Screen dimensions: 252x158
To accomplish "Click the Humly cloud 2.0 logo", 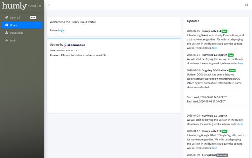I will pyautogui.click(x=21, y=6).
